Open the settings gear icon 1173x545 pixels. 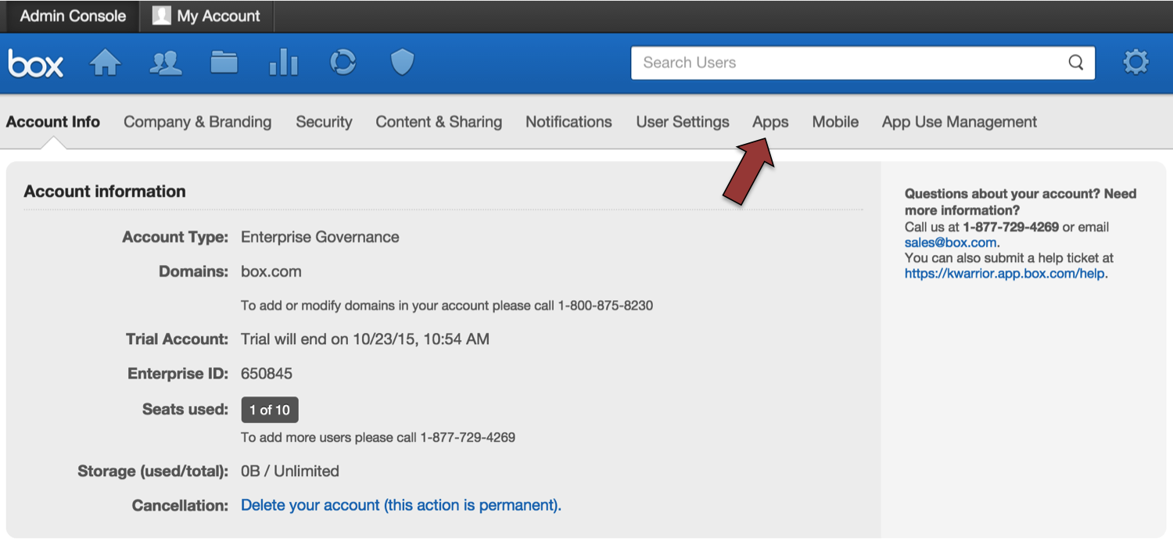pos(1135,63)
